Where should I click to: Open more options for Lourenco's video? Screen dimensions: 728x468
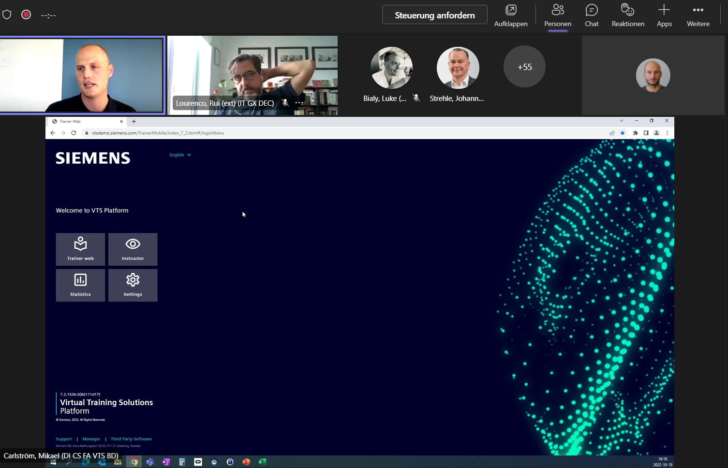[299, 103]
